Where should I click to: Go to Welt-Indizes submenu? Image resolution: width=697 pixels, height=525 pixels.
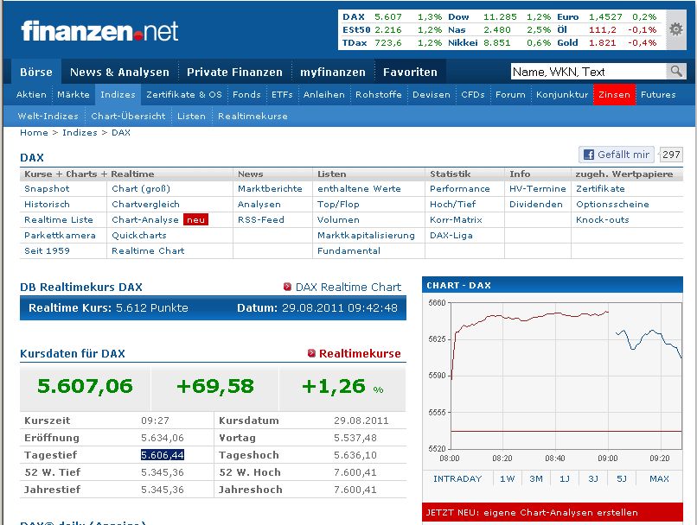(48, 117)
